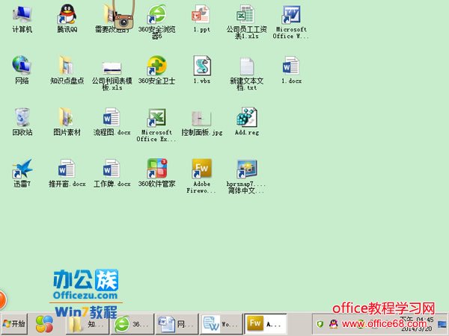
Task: Switch to Adobe Fireworks taskbar button
Action: (266, 324)
